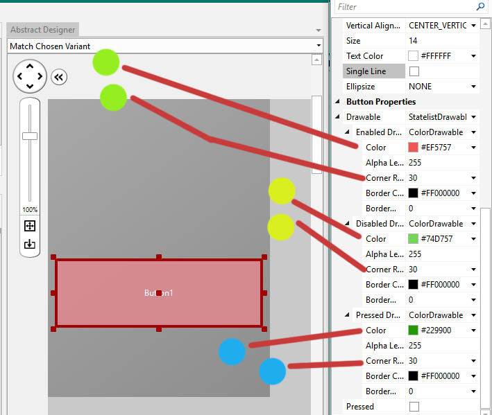Enable the Pressed checkbox
The height and width of the screenshot is (415, 492).
[414, 407]
